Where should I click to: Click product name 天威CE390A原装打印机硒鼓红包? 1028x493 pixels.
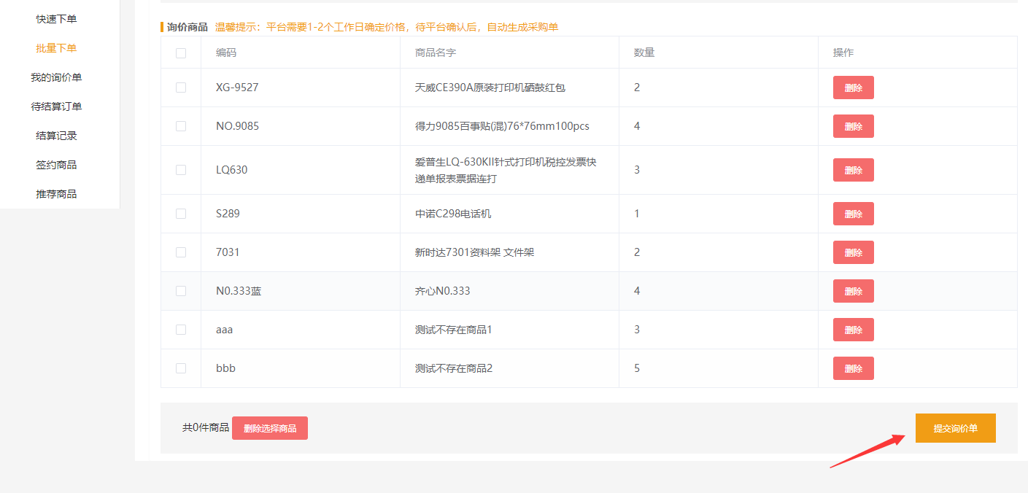tap(490, 88)
